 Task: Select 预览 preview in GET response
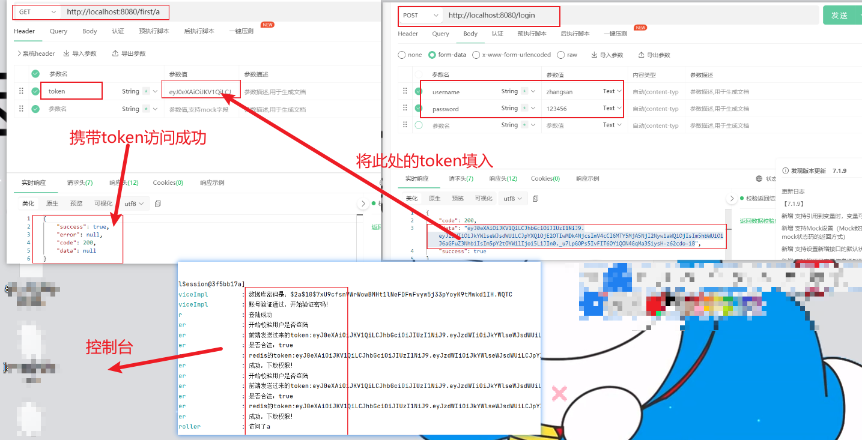(x=76, y=203)
